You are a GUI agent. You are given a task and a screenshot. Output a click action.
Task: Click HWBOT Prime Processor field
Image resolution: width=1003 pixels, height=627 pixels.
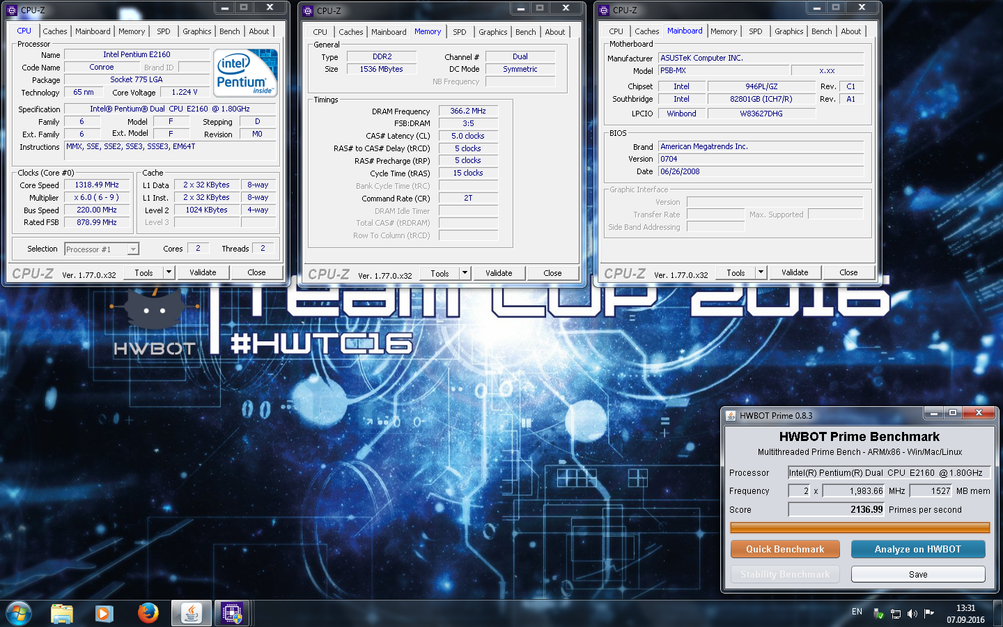coord(889,472)
